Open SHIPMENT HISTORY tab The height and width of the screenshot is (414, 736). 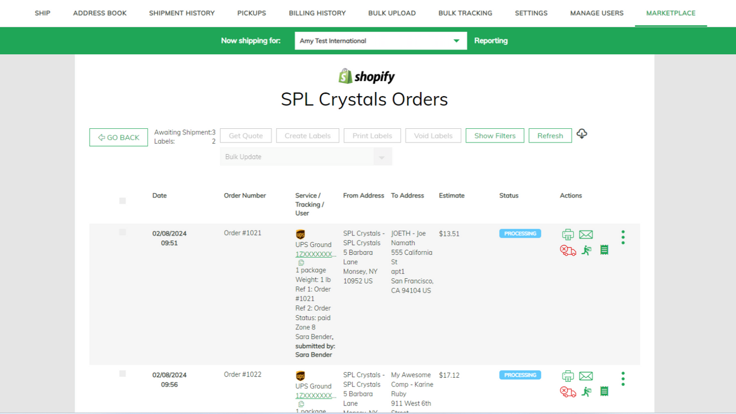click(x=182, y=13)
